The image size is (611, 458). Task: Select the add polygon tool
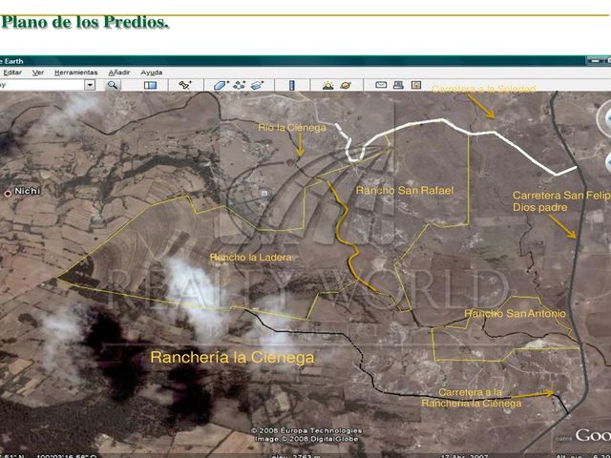point(221,85)
